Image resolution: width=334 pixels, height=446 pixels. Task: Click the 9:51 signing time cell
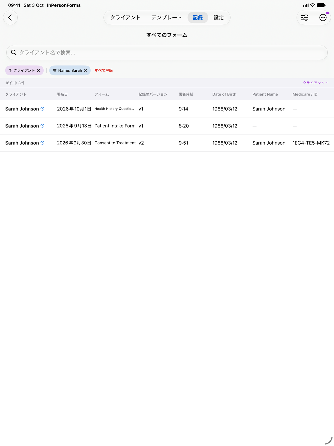pos(183,143)
